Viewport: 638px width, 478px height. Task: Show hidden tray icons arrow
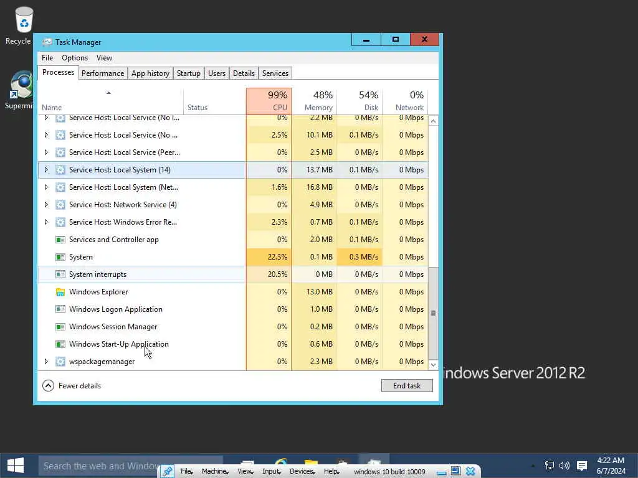pyautogui.click(x=533, y=466)
